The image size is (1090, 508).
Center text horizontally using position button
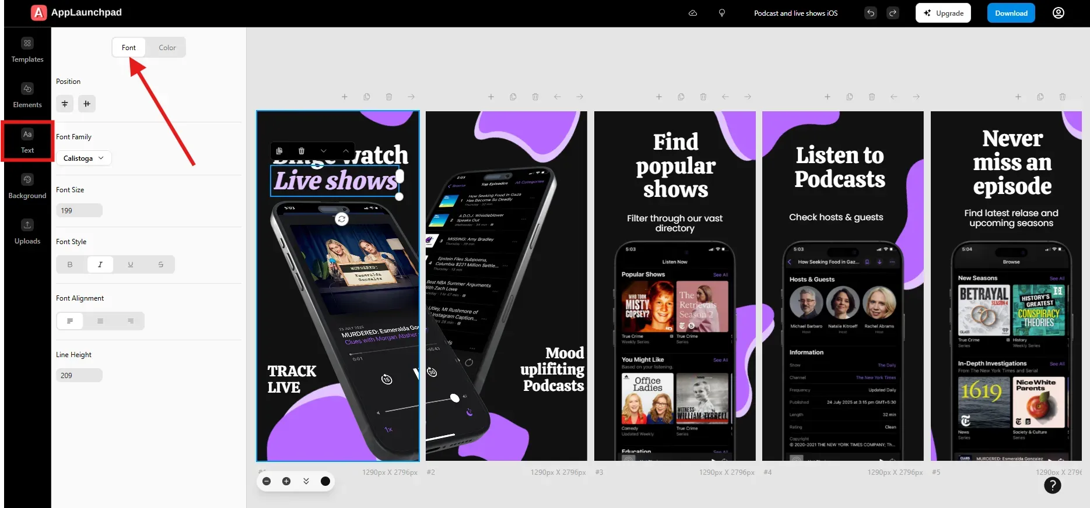[x=65, y=104]
